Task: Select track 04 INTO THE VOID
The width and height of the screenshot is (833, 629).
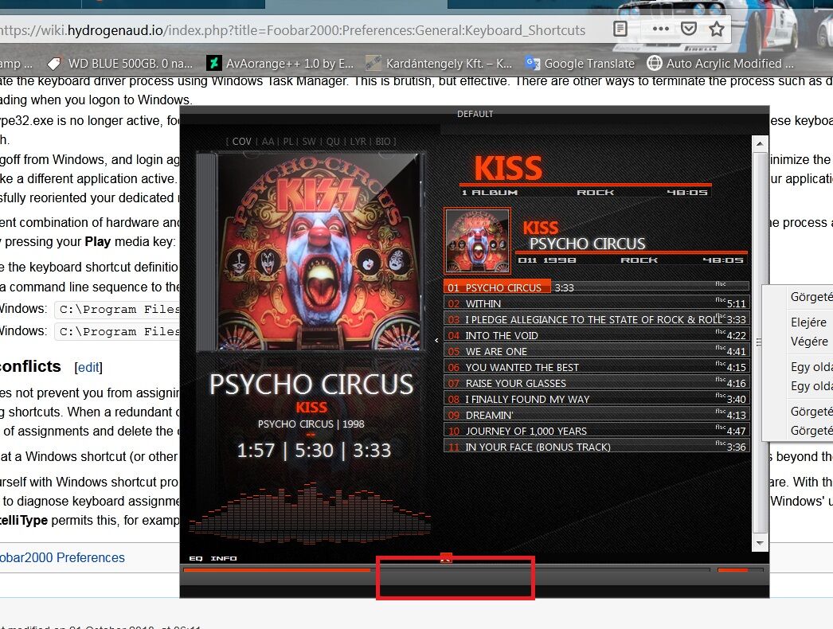Action: pyautogui.click(x=596, y=335)
